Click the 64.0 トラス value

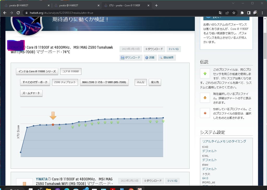[205, 178]
